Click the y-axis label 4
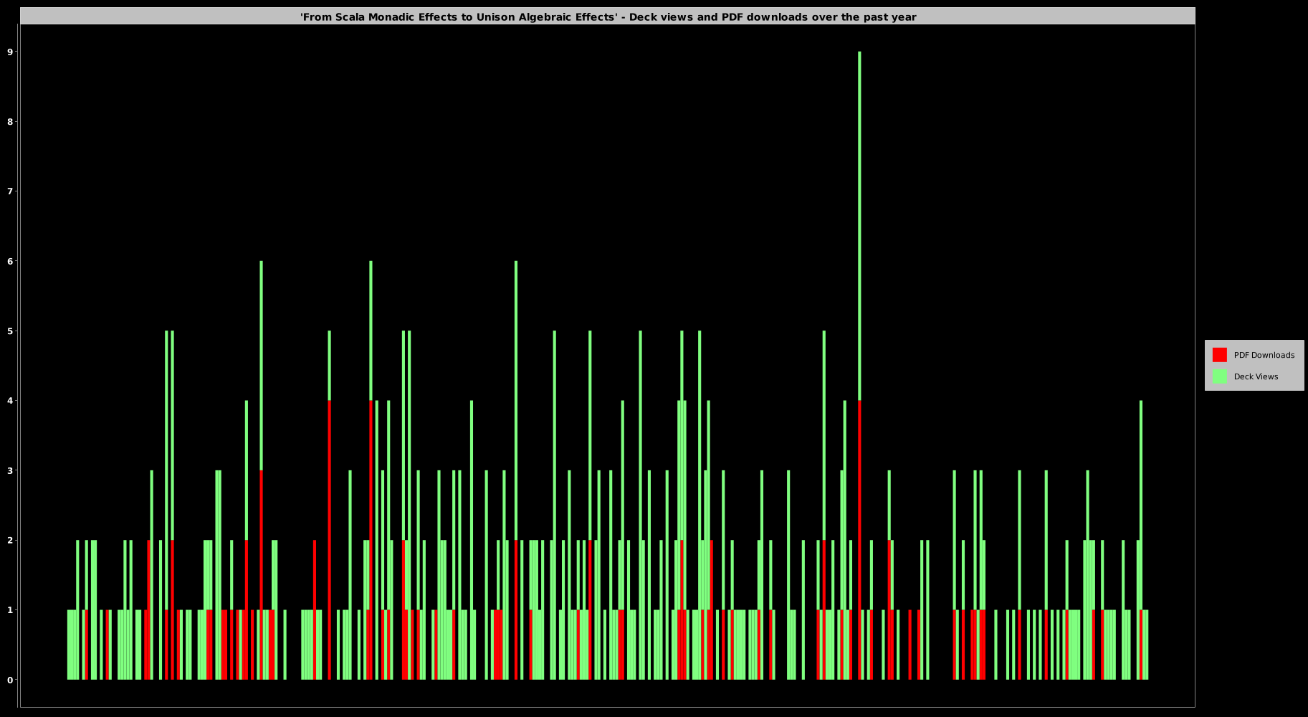Viewport: 1308px width, 717px height. 10,401
